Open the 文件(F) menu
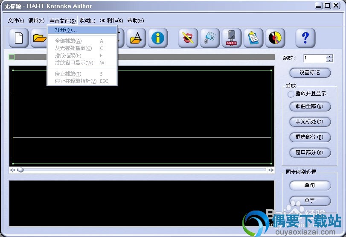Image resolution: width=346 pixels, height=237 pixels. [16, 20]
